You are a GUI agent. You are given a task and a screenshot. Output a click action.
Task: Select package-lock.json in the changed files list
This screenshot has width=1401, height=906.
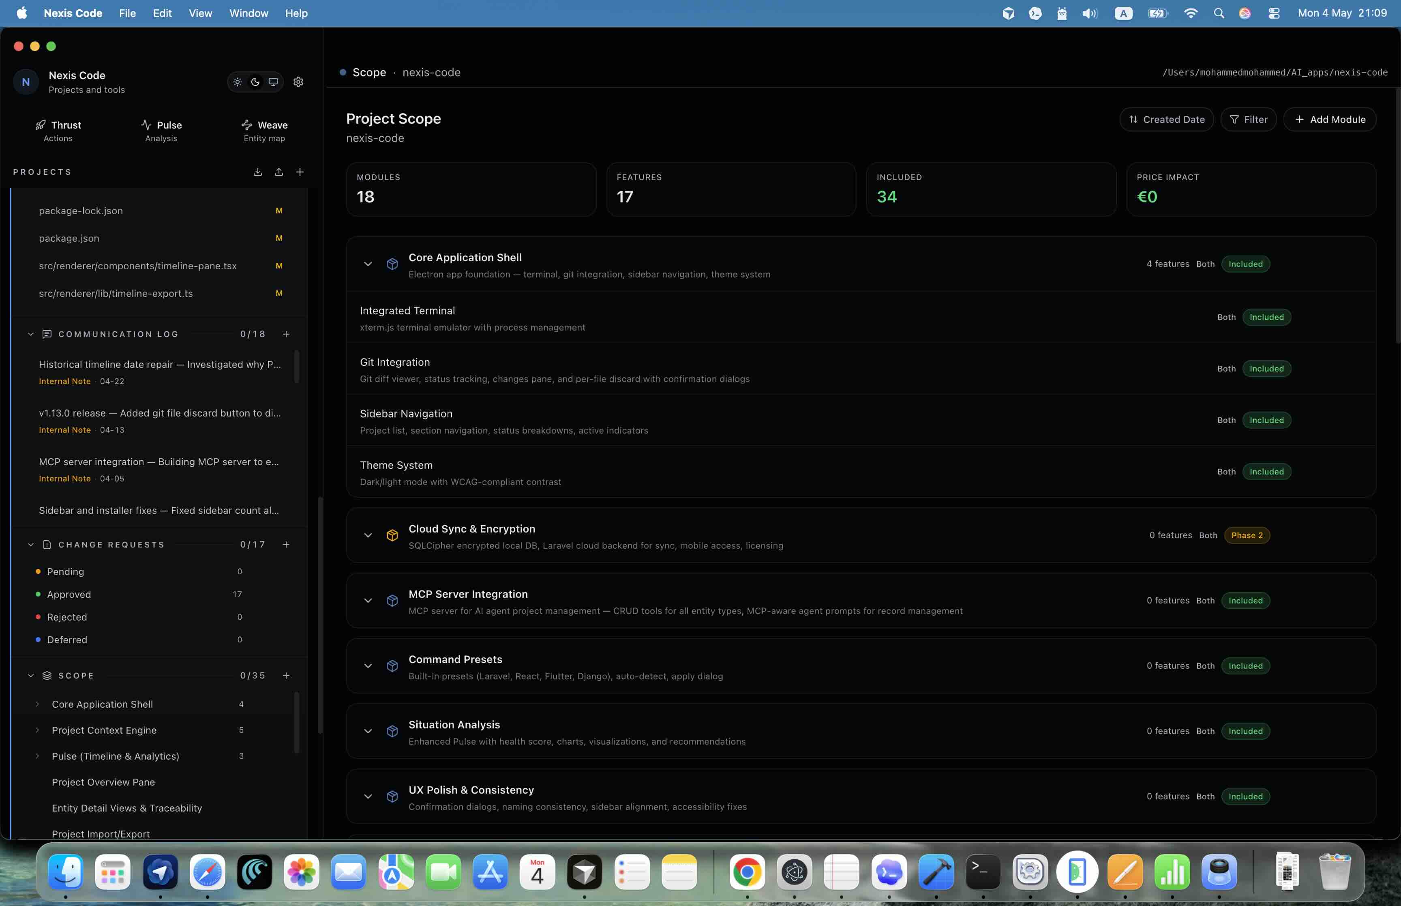click(x=159, y=210)
